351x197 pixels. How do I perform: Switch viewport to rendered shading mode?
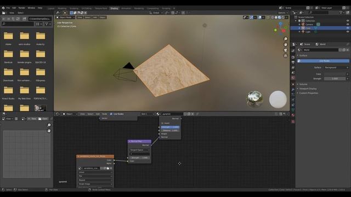(283, 17)
